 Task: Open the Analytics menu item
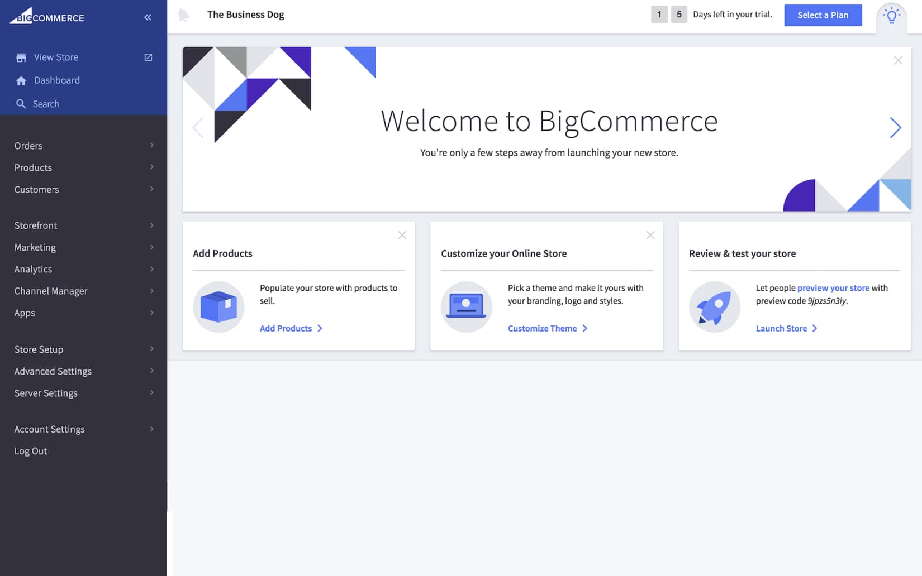pos(32,269)
